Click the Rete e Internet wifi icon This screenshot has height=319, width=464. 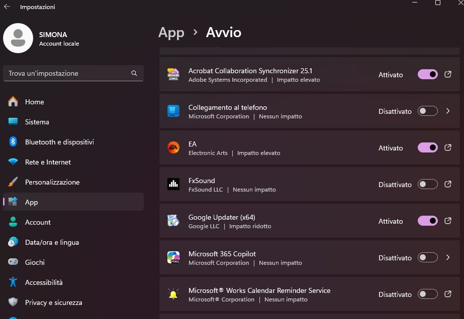pos(13,162)
